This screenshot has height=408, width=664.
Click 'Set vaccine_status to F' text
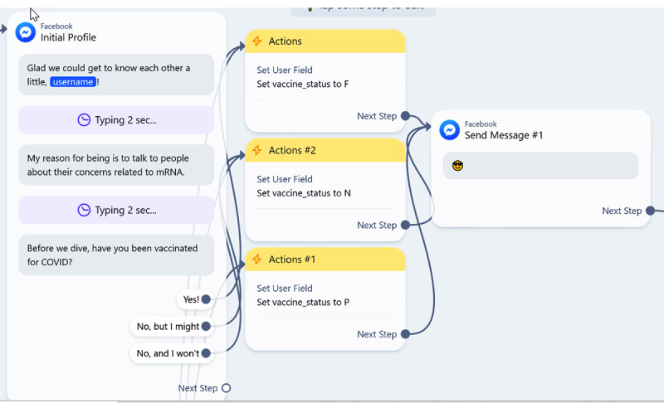(x=303, y=84)
